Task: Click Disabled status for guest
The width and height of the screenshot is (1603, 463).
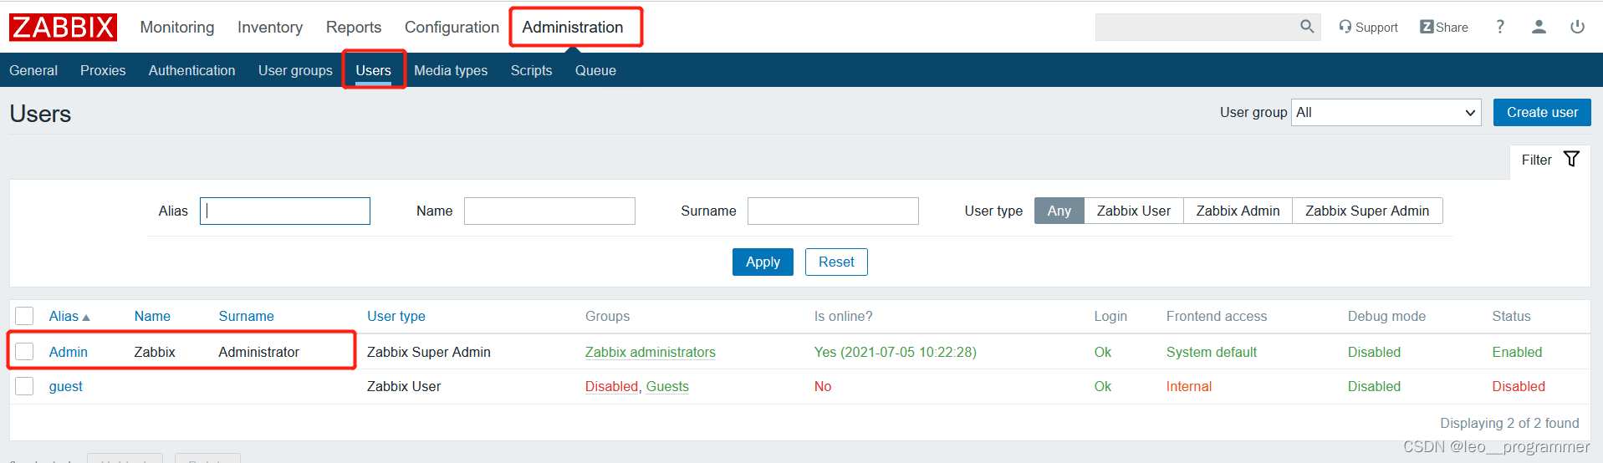Action: coord(1518,386)
